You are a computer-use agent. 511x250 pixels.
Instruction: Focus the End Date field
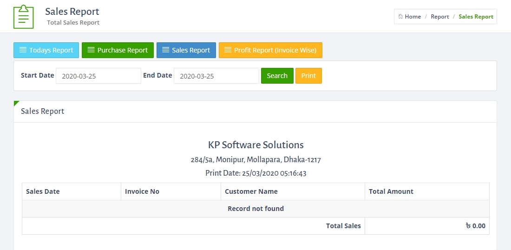[x=216, y=76]
